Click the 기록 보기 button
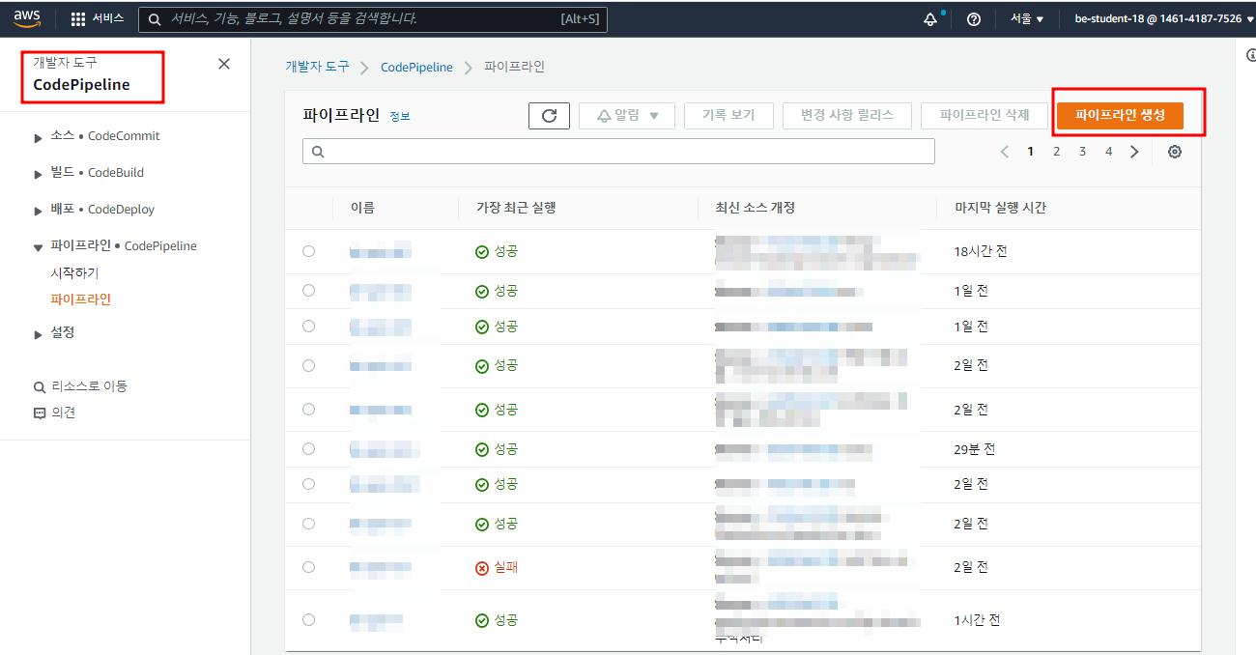The width and height of the screenshot is (1256, 655). (728, 115)
